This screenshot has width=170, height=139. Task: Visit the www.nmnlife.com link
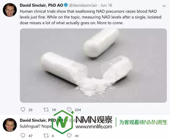pos(94,126)
